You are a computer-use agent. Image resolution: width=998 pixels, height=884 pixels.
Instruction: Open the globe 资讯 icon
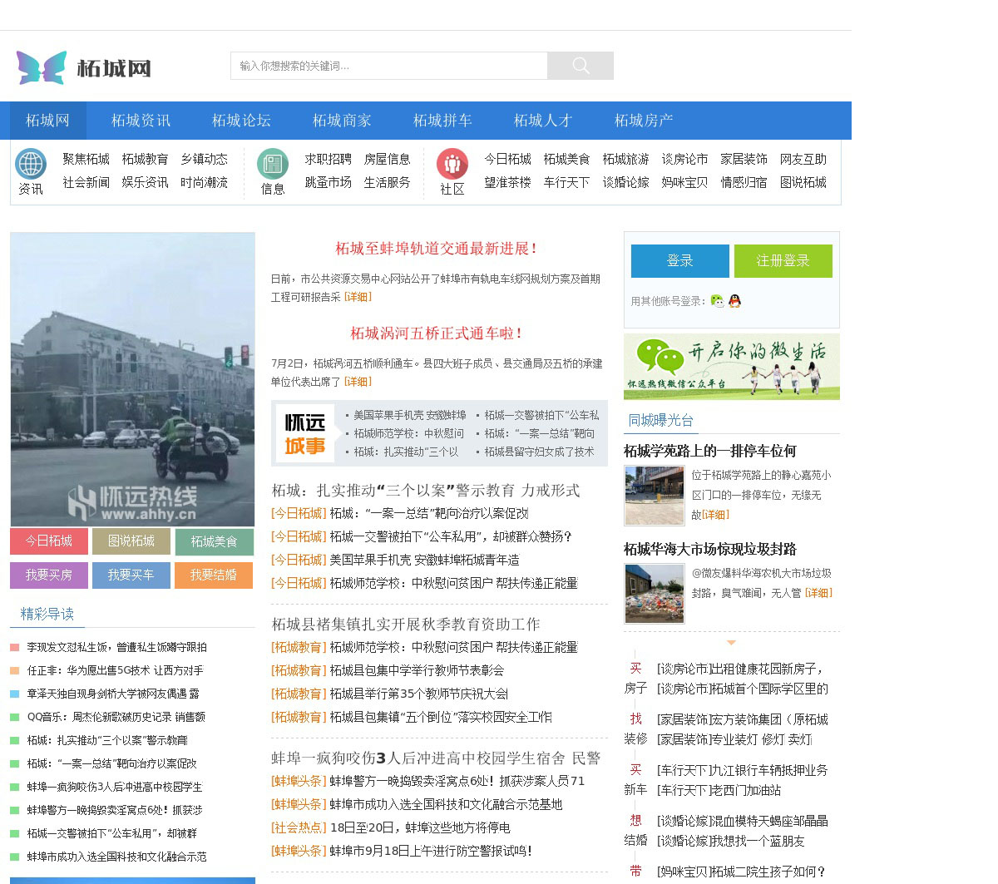tap(31, 165)
